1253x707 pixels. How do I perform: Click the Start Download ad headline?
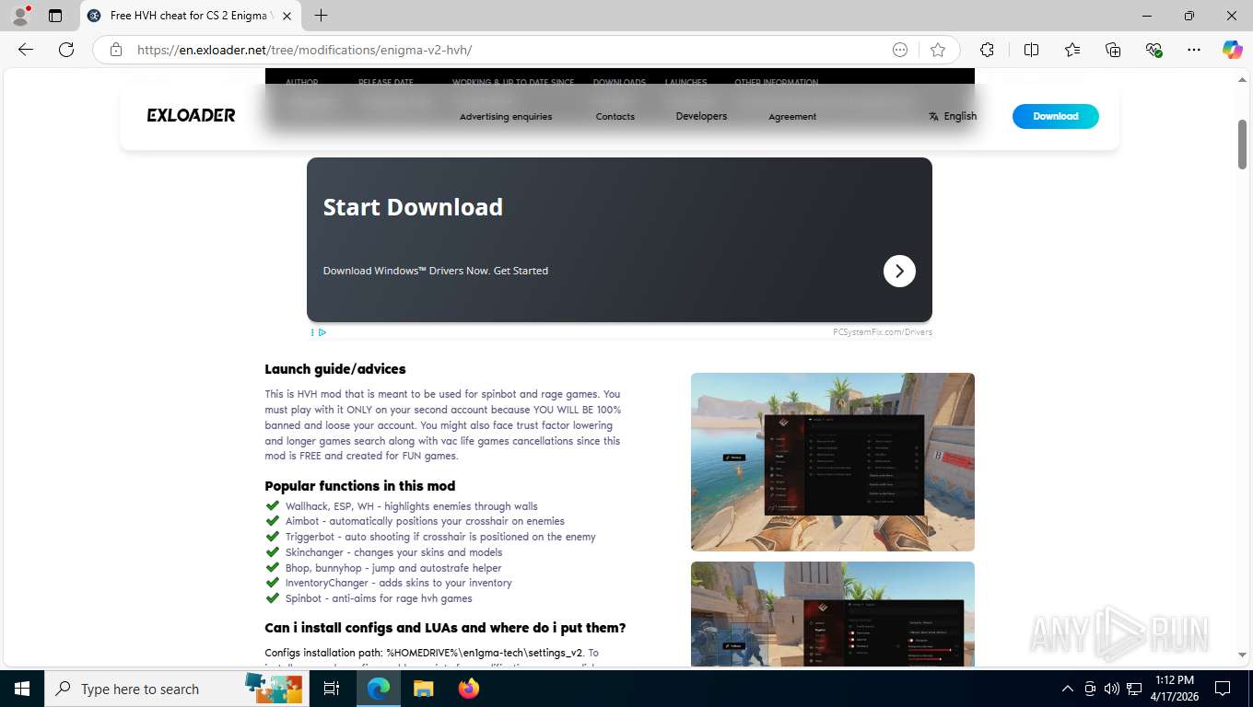pos(413,207)
